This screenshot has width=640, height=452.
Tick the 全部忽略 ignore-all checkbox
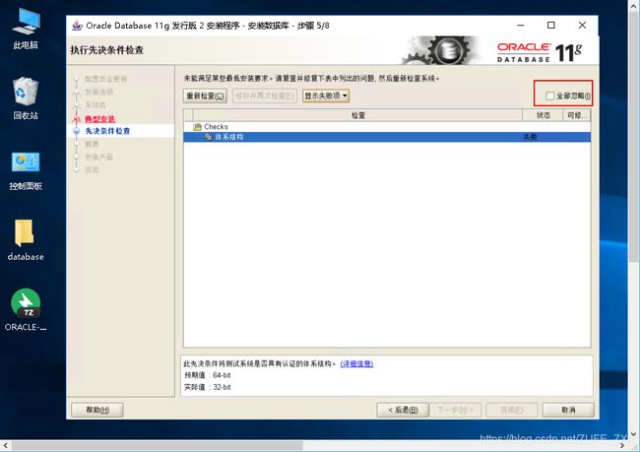click(549, 96)
